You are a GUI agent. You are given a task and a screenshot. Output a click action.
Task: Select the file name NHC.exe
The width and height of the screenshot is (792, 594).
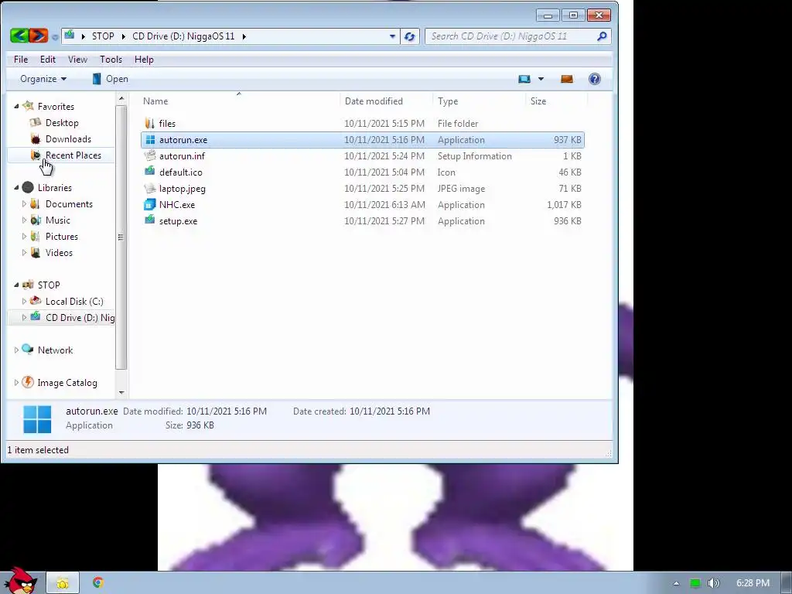(x=177, y=204)
